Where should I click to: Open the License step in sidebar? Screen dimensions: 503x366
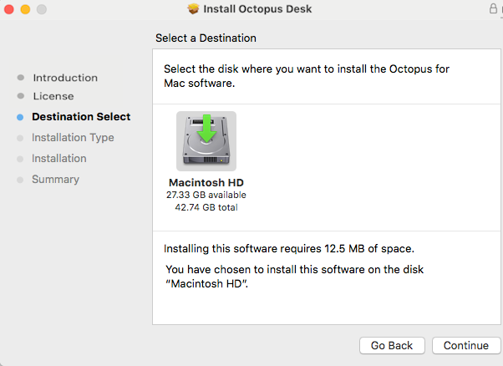(x=53, y=96)
